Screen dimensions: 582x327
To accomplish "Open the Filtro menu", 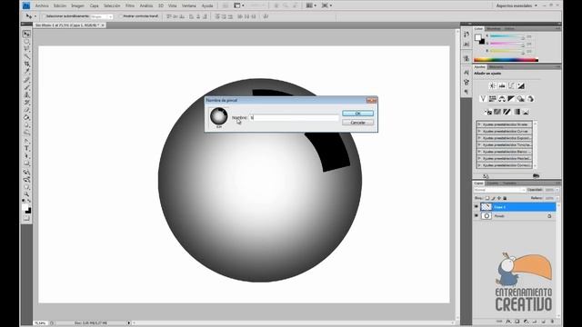I will click(130, 6).
